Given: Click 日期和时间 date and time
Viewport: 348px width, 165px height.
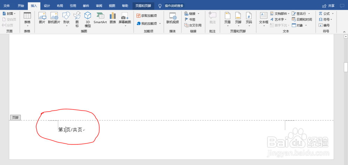Looking at the screenshot, I should [x=302, y=19].
